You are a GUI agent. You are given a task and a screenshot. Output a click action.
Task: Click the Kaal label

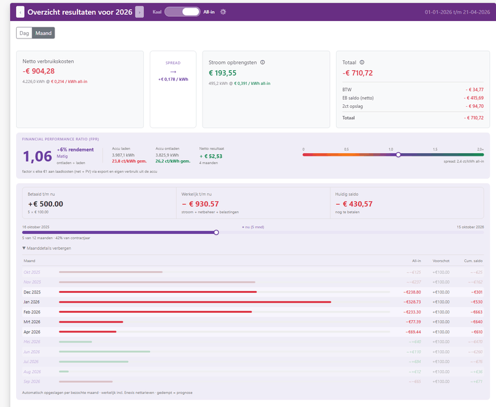point(157,12)
